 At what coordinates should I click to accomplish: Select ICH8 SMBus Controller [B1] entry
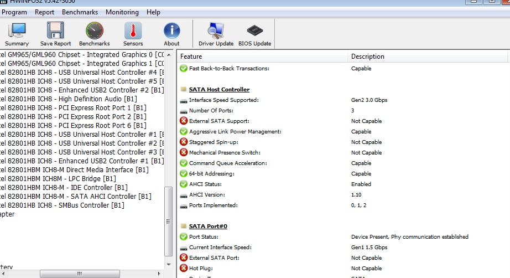point(62,205)
